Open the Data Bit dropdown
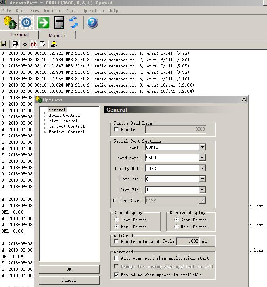267x287 pixels. pyautogui.click(x=202, y=179)
